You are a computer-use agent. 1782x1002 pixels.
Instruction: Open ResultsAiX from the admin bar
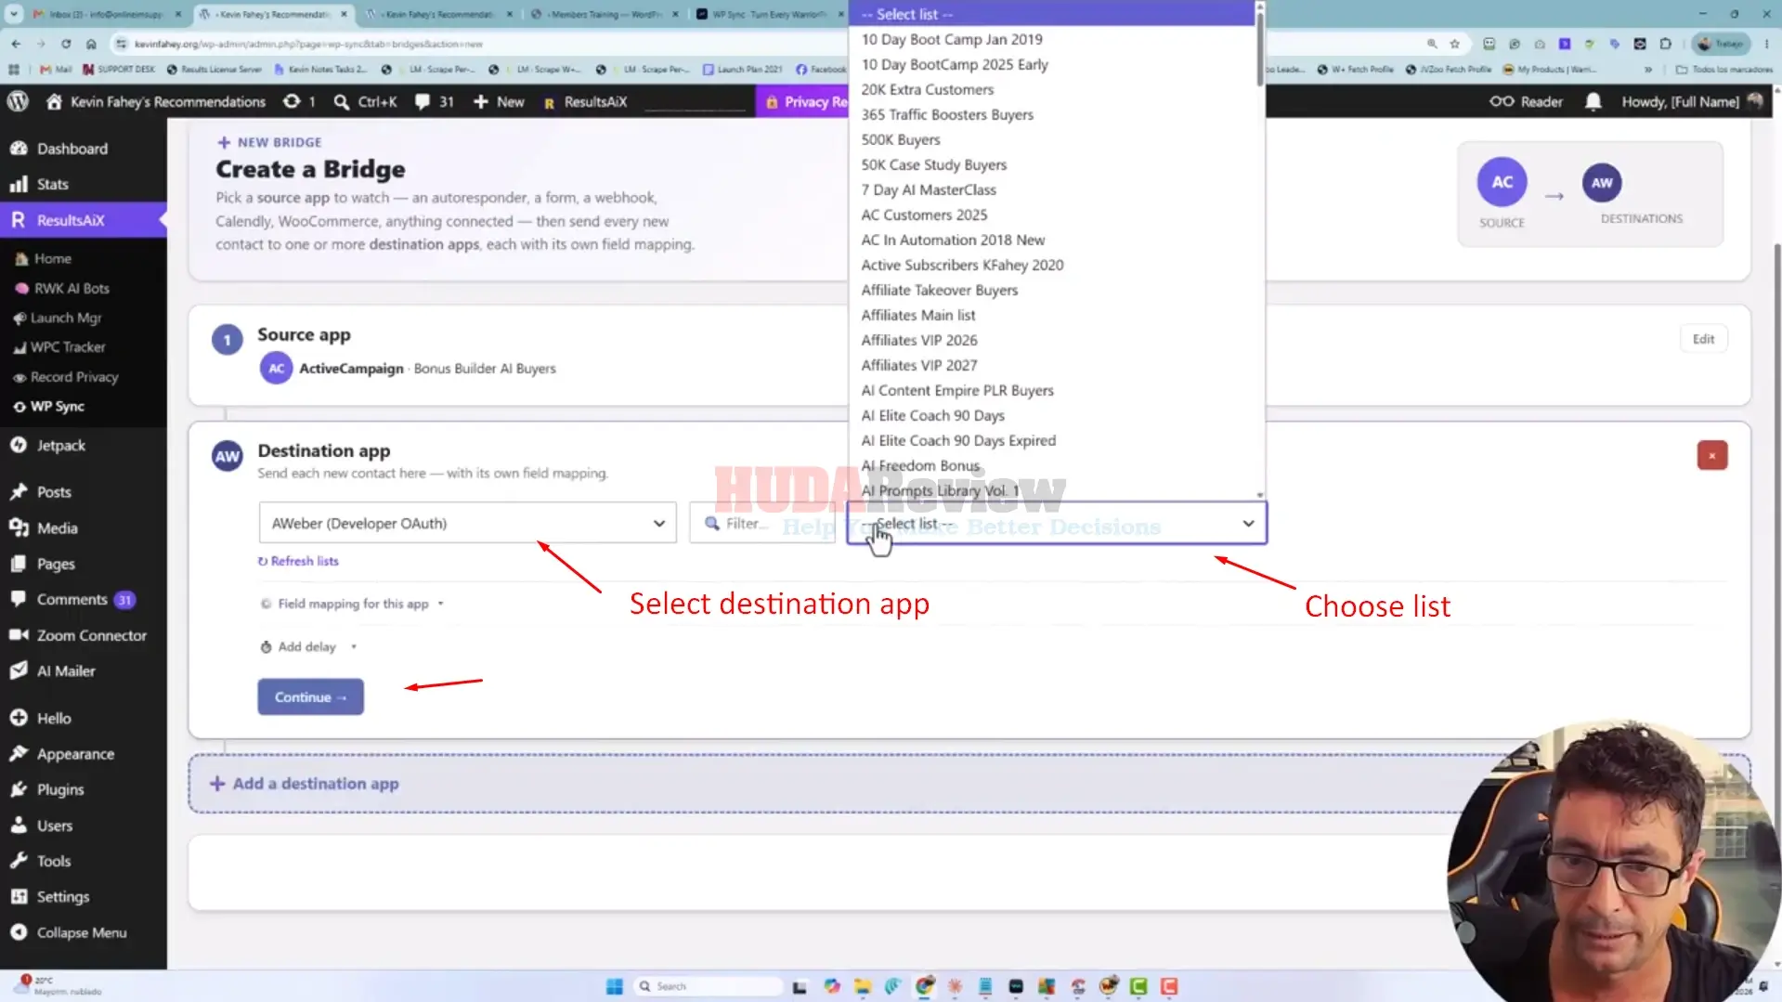(585, 101)
